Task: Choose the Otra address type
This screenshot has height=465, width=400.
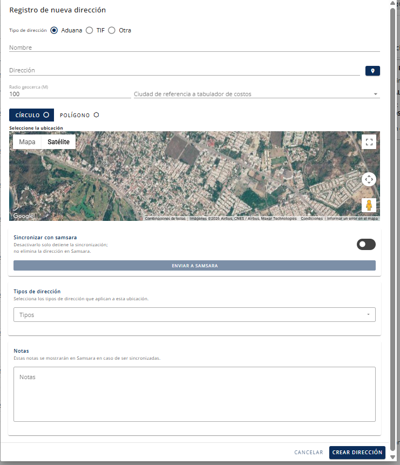Action: (112, 30)
